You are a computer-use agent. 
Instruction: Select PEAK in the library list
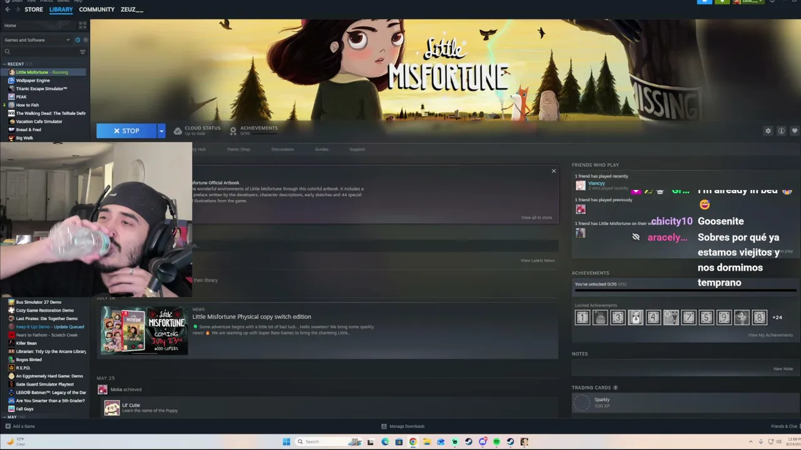(x=21, y=97)
